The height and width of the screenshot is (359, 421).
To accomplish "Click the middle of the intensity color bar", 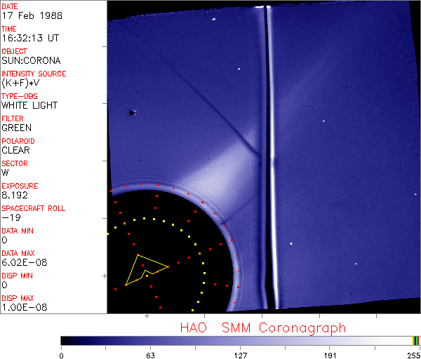I will (239, 340).
